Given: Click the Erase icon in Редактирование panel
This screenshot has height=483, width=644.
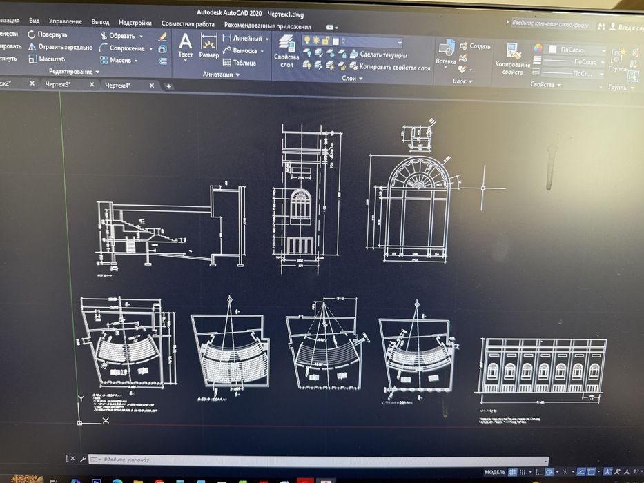Looking at the screenshot, I should click(x=163, y=37).
